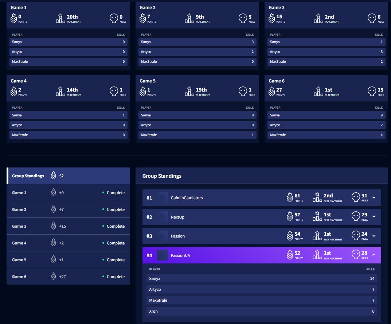
Task: Click the Group Standings panel heading
Action: 162,176
